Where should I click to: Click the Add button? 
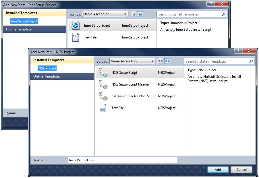(218, 170)
